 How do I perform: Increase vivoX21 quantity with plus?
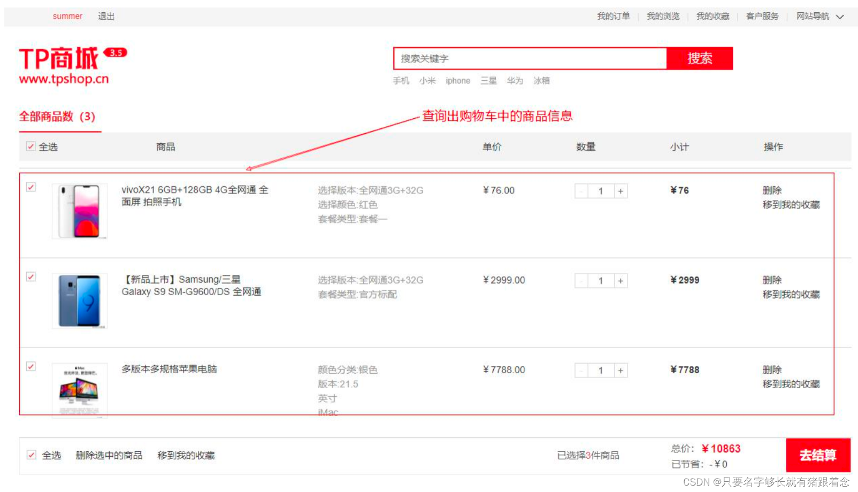click(x=620, y=191)
